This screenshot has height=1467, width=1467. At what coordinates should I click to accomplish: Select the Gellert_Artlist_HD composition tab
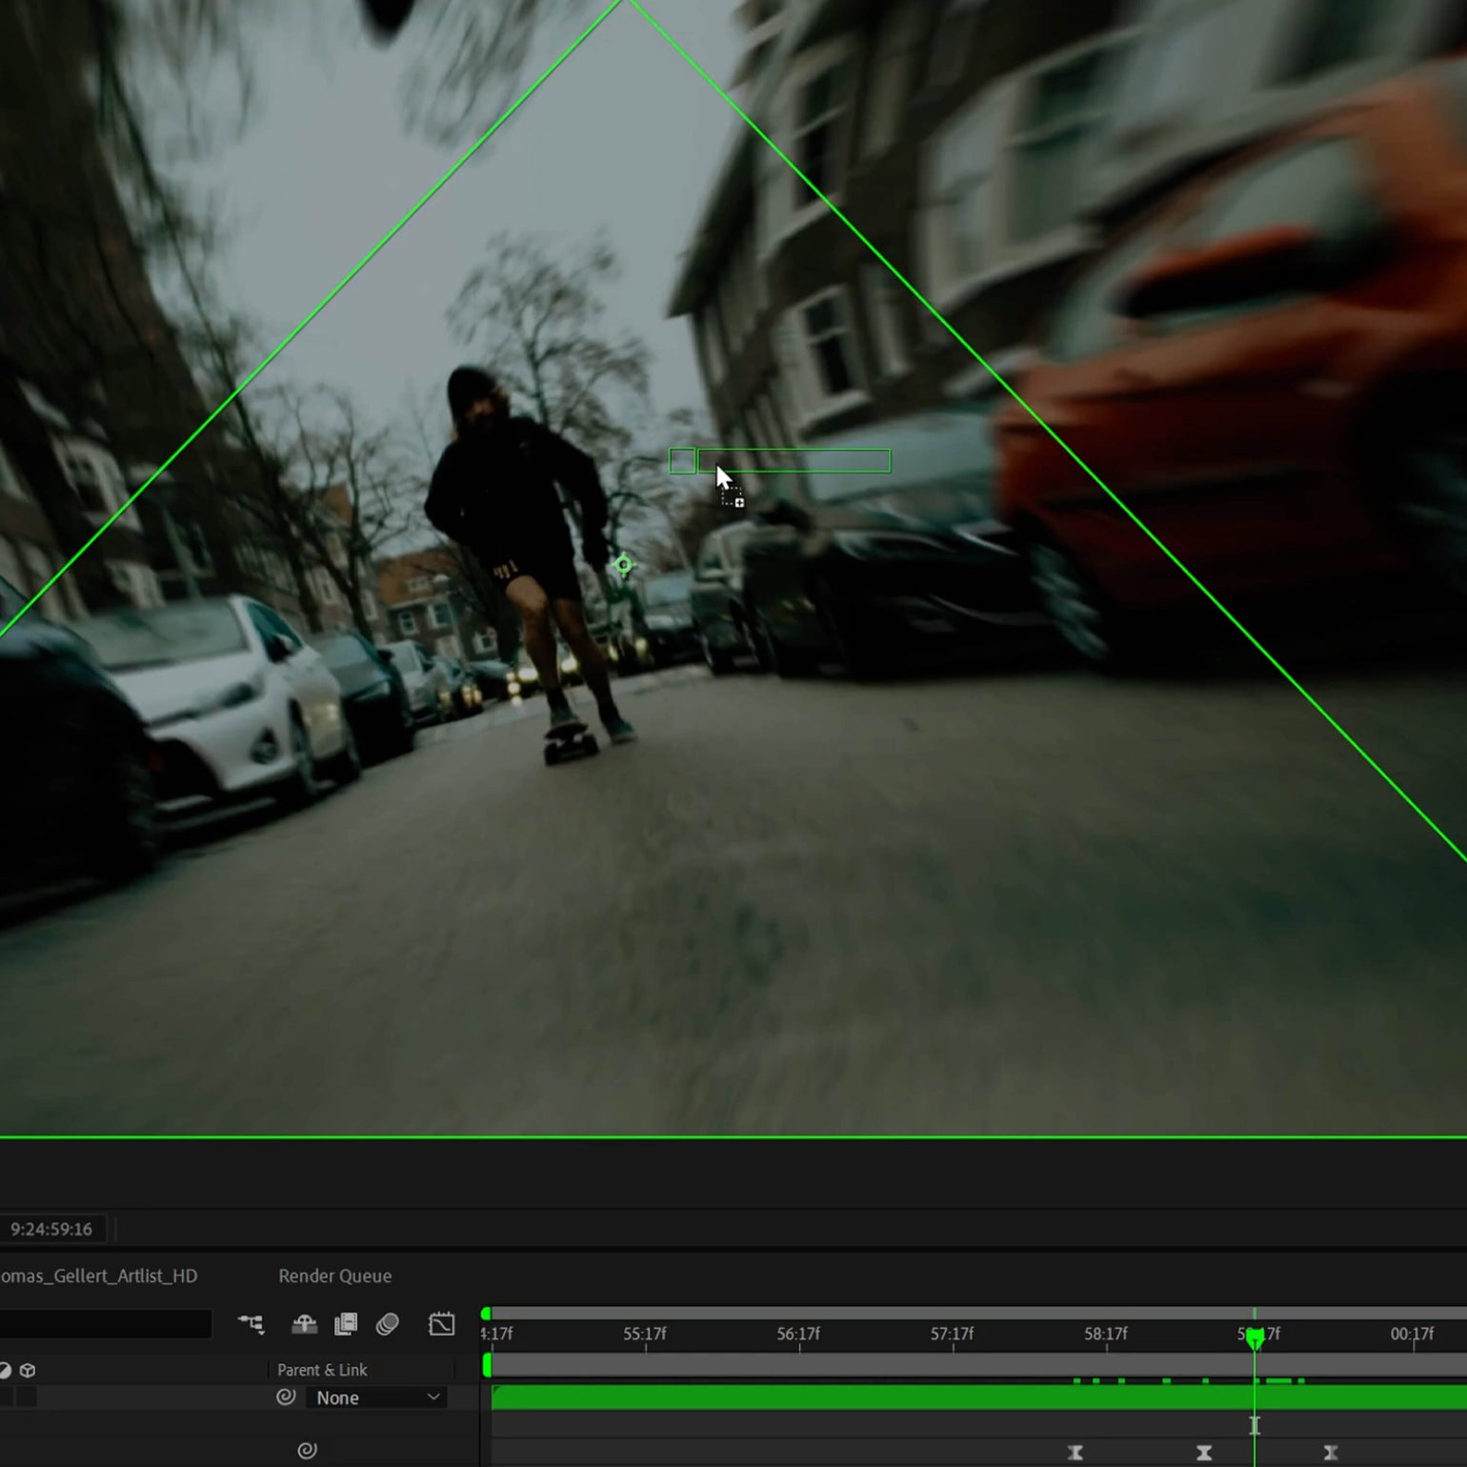pyautogui.click(x=98, y=1276)
